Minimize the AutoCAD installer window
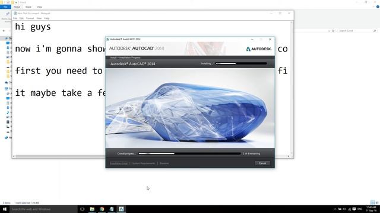The width and height of the screenshot is (380, 213). [x=252, y=39]
